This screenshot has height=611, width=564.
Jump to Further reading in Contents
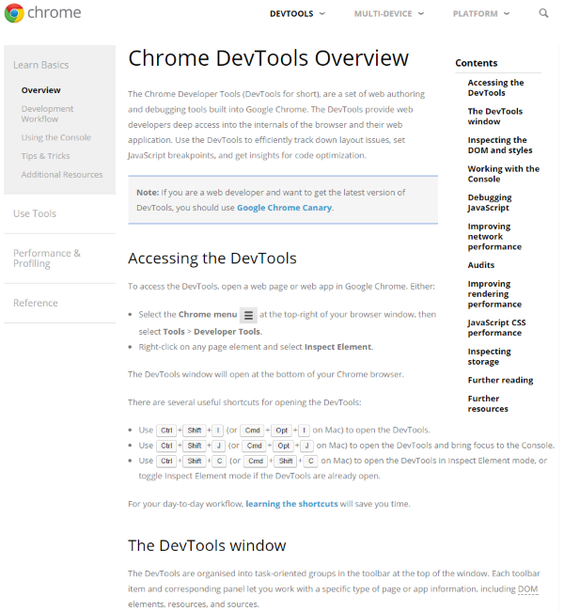tap(500, 380)
